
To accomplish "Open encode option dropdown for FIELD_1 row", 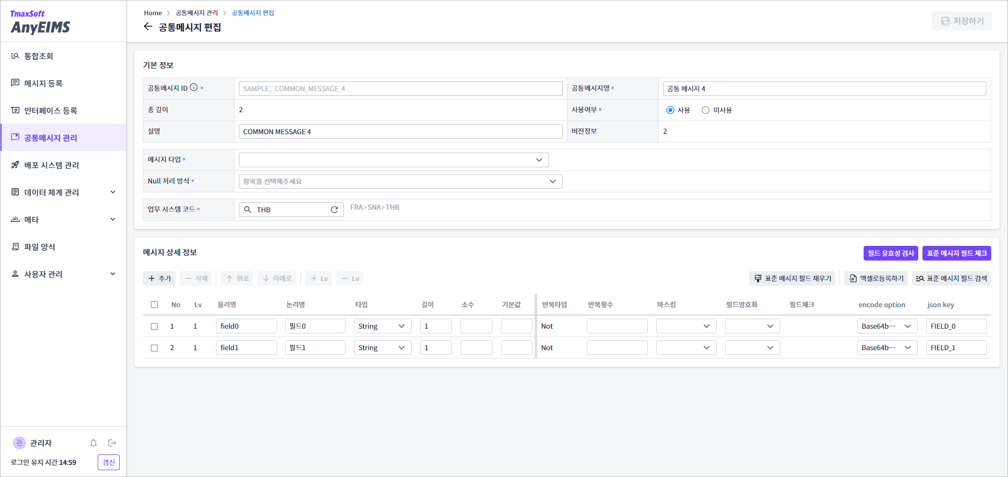I will click(x=887, y=348).
